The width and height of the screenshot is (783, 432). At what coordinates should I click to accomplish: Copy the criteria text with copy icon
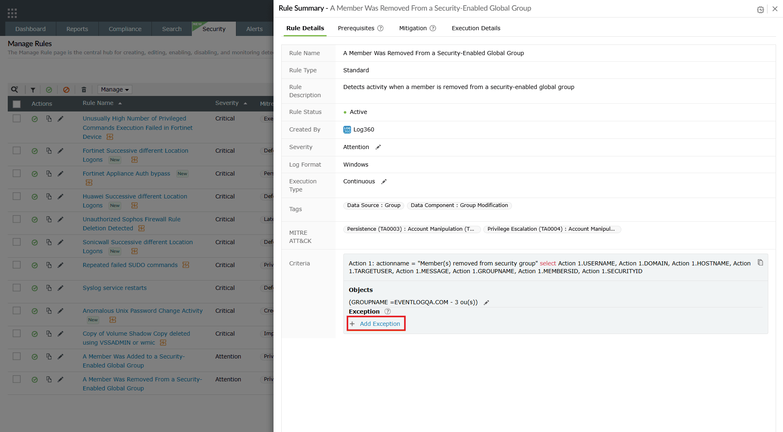pos(760,263)
